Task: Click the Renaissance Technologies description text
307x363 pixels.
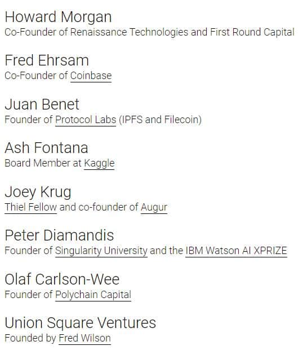Action: (149, 32)
